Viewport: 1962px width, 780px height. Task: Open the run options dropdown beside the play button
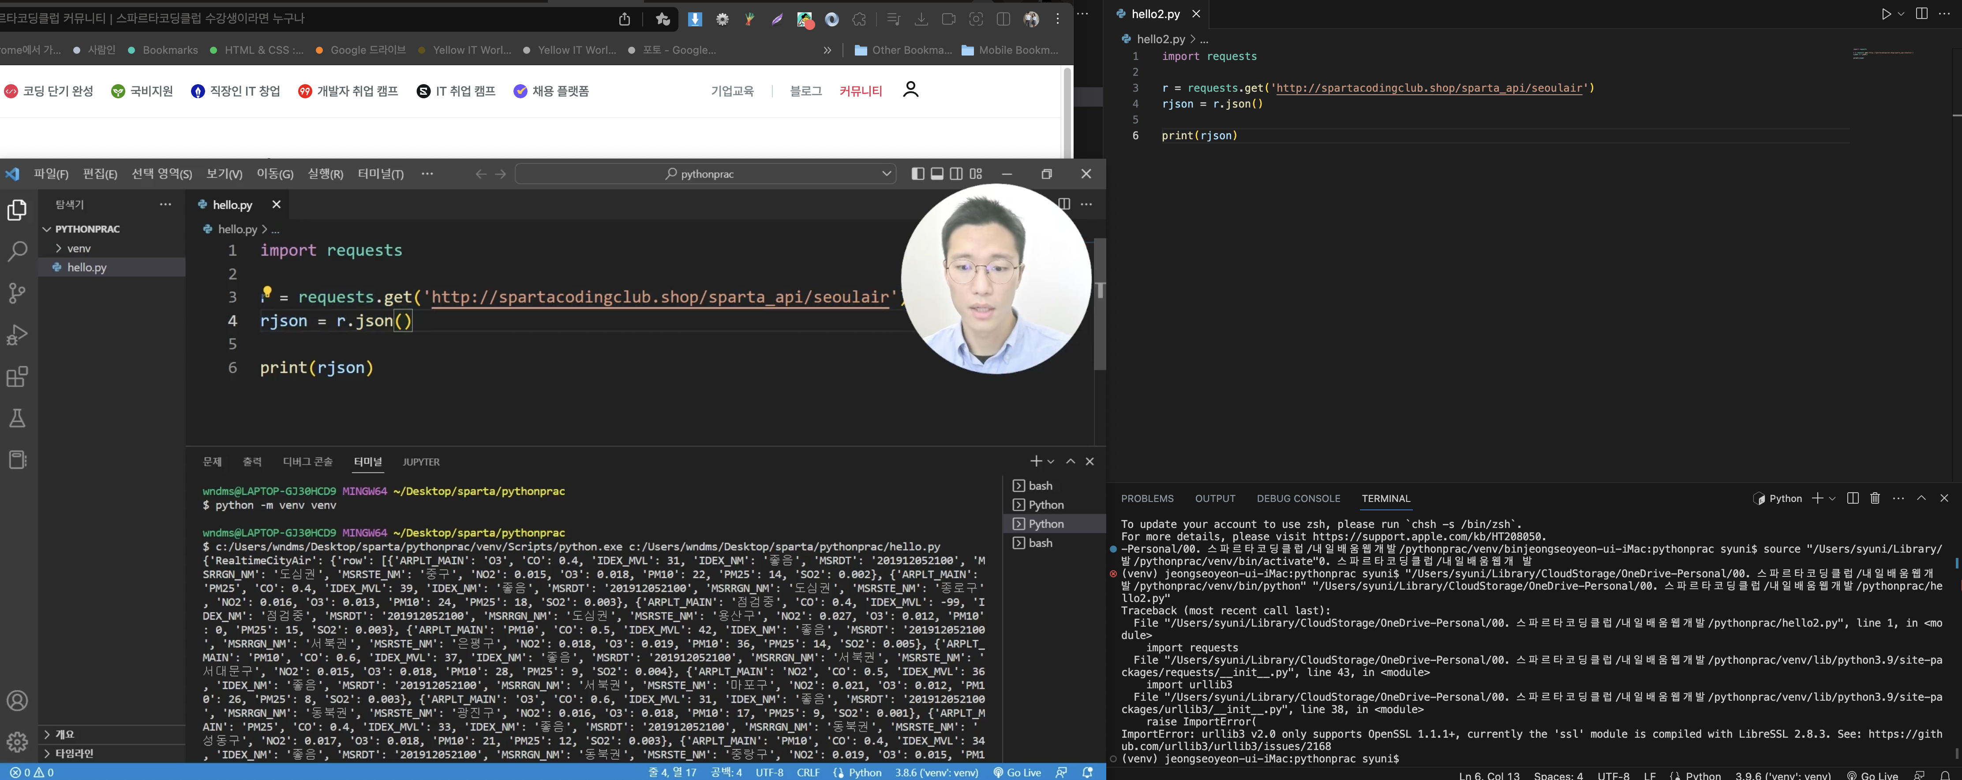1901,14
